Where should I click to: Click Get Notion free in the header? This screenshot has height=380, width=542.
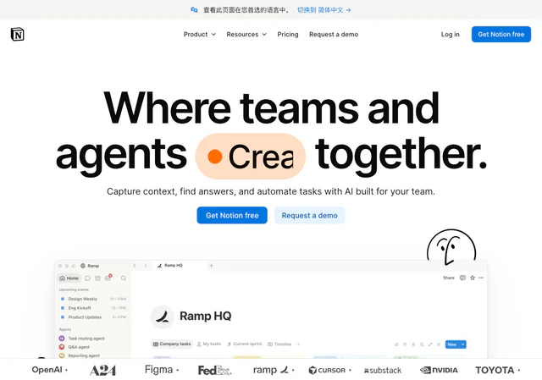(x=501, y=34)
